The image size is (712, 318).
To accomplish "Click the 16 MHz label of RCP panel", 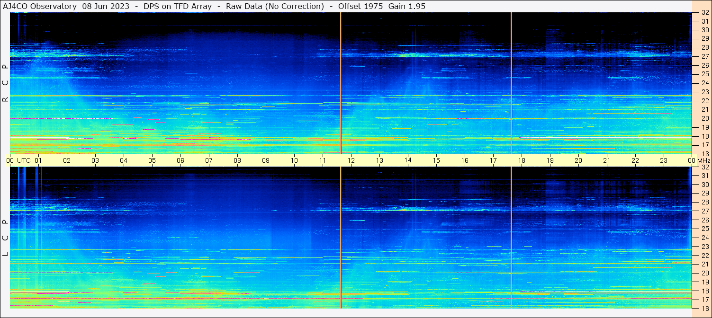I will tap(705, 153).
